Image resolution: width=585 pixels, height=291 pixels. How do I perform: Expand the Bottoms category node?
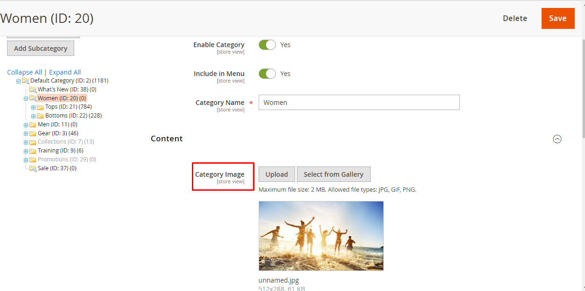[33, 116]
